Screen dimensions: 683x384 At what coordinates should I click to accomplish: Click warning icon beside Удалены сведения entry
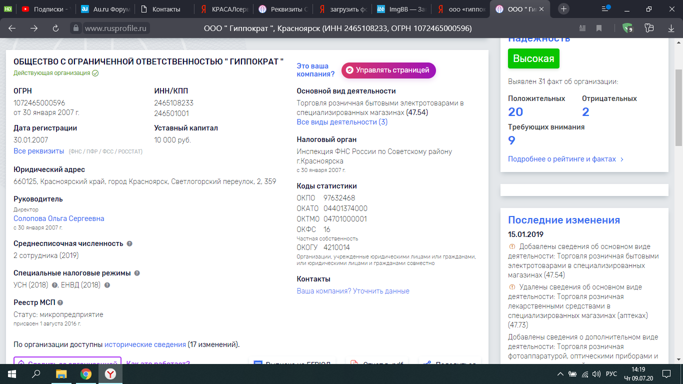click(512, 287)
